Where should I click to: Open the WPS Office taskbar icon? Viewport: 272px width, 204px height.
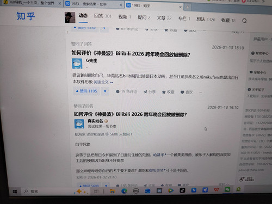point(216,190)
